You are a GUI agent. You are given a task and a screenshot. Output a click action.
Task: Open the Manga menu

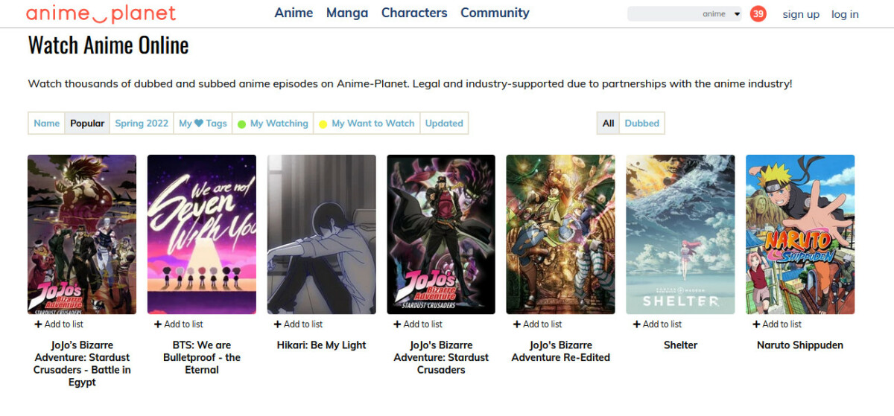[x=347, y=13]
